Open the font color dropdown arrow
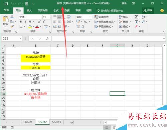The width and height of the screenshot is (167, 130). coord(40,26)
